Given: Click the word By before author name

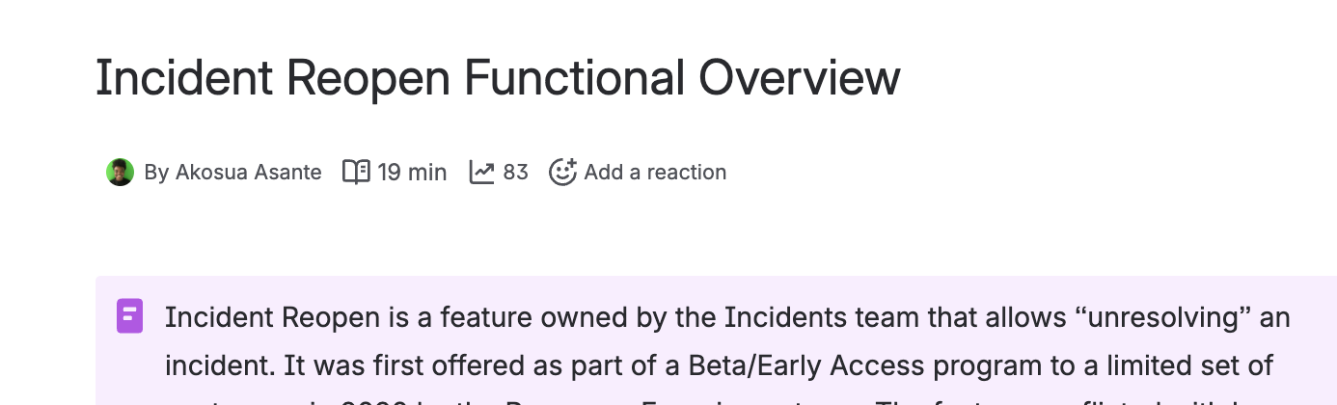Looking at the screenshot, I should pos(156,173).
